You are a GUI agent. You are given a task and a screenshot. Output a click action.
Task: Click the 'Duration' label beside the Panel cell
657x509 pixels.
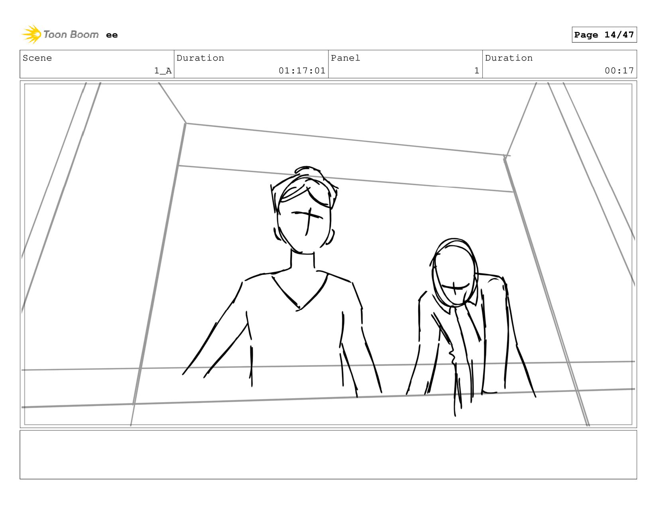[509, 58]
